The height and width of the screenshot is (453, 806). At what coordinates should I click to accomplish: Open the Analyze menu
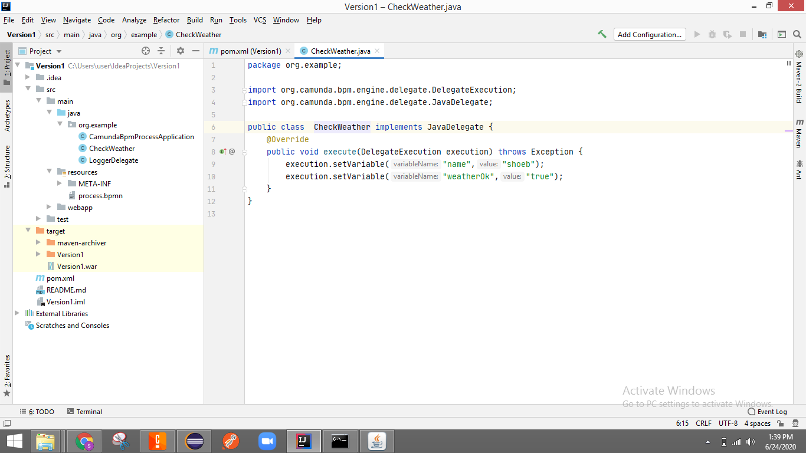134,20
